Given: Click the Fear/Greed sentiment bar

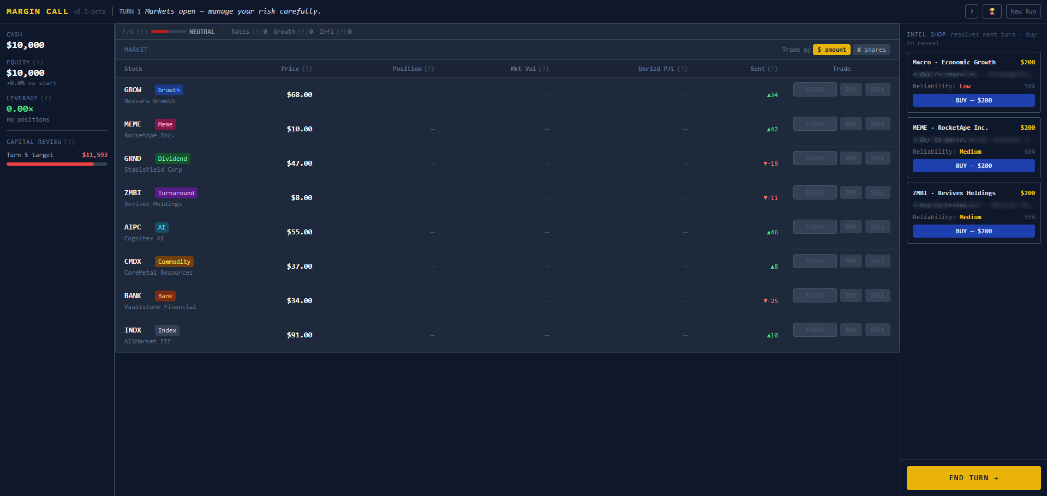Looking at the screenshot, I should [x=168, y=32].
